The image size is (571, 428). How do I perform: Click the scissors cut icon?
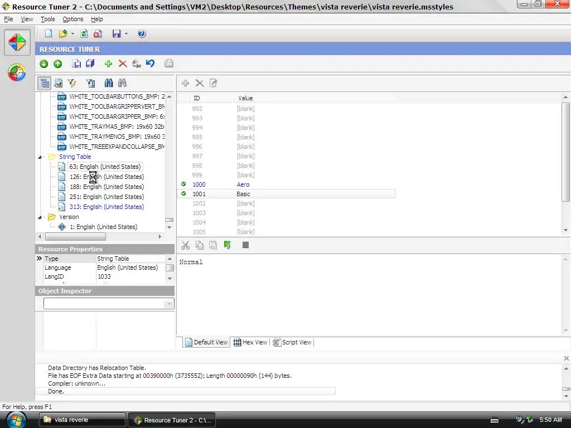pyautogui.click(x=185, y=245)
